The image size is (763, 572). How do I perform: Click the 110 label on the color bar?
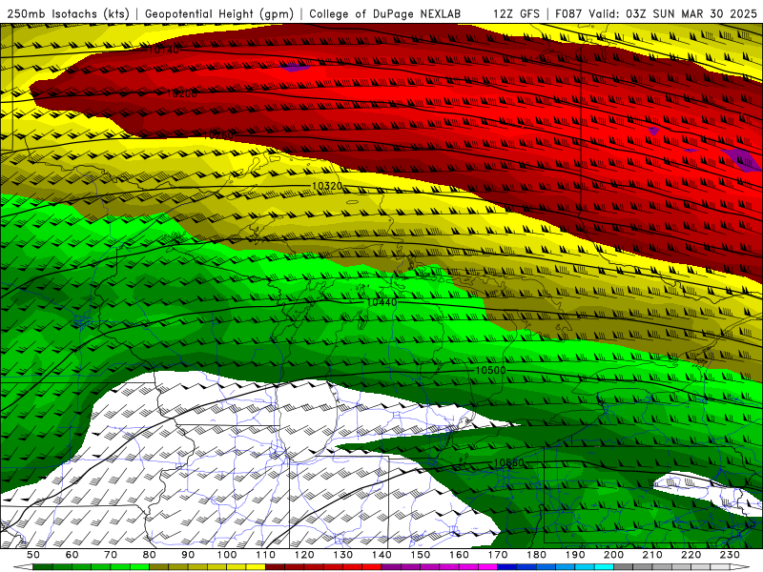(265, 555)
